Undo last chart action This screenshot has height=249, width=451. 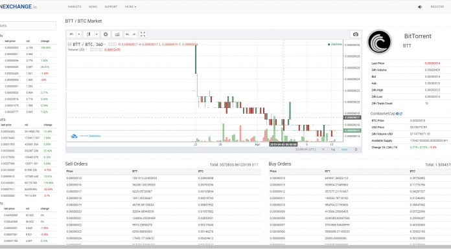click(x=128, y=34)
